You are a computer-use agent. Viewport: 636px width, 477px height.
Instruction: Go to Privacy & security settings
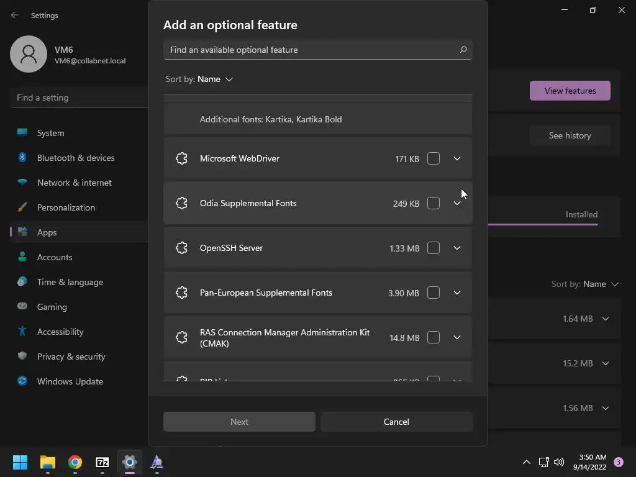pos(71,357)
